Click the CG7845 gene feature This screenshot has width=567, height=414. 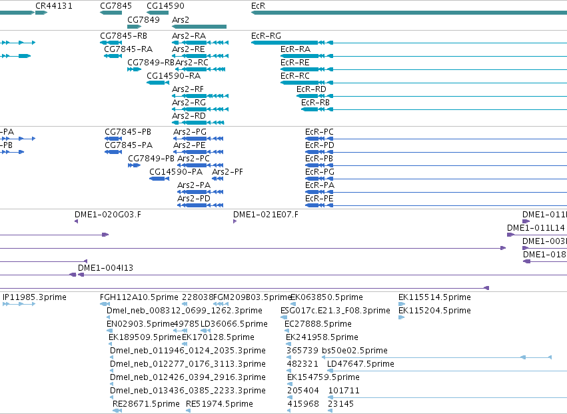(111, 13)
